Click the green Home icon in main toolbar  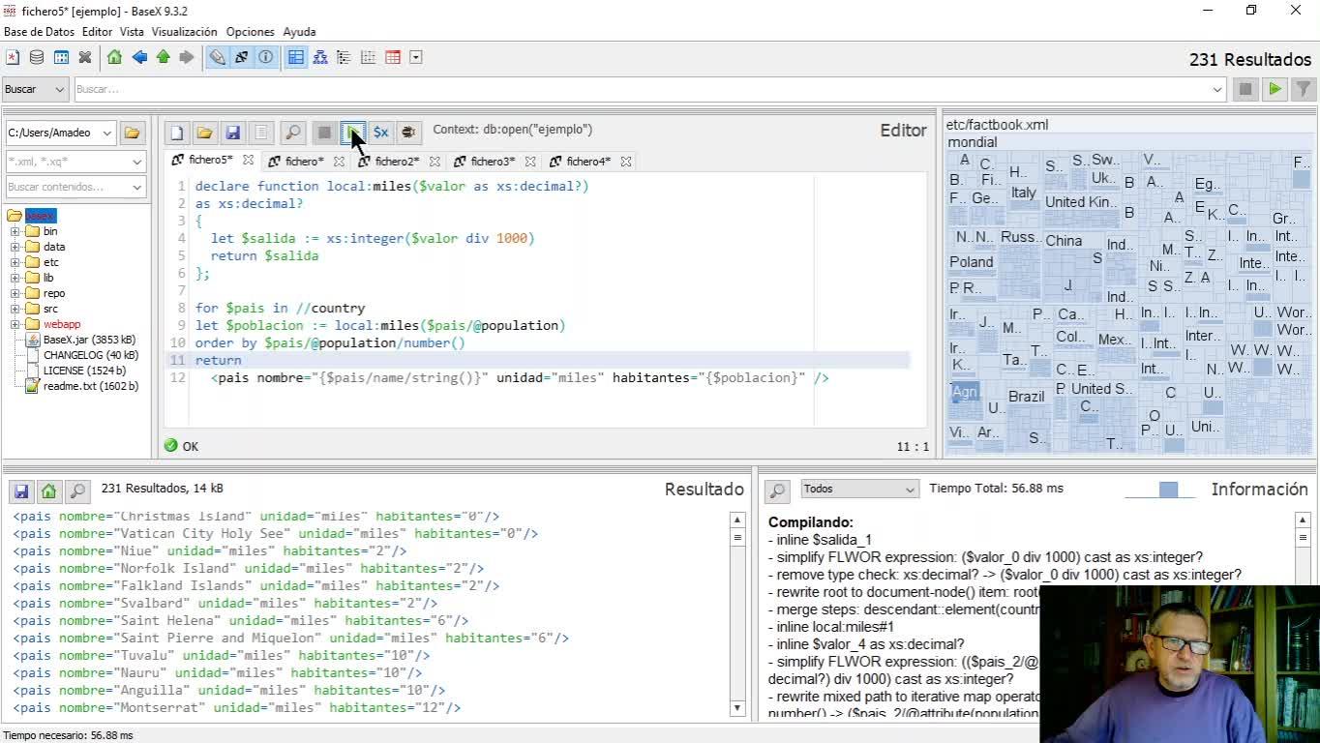(x=114, y=58)
